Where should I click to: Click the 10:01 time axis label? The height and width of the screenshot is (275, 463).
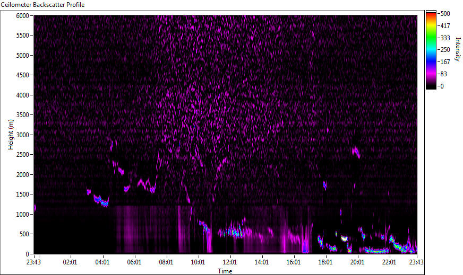coord(198,262)
